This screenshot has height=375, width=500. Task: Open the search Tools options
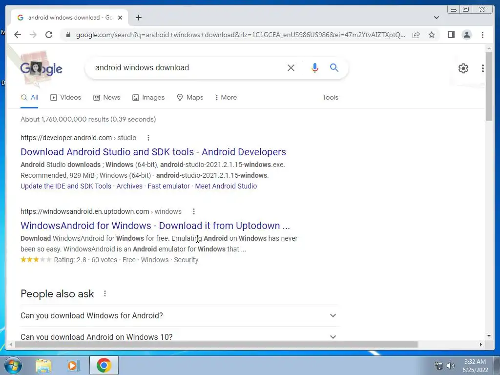tap(330, 98)
